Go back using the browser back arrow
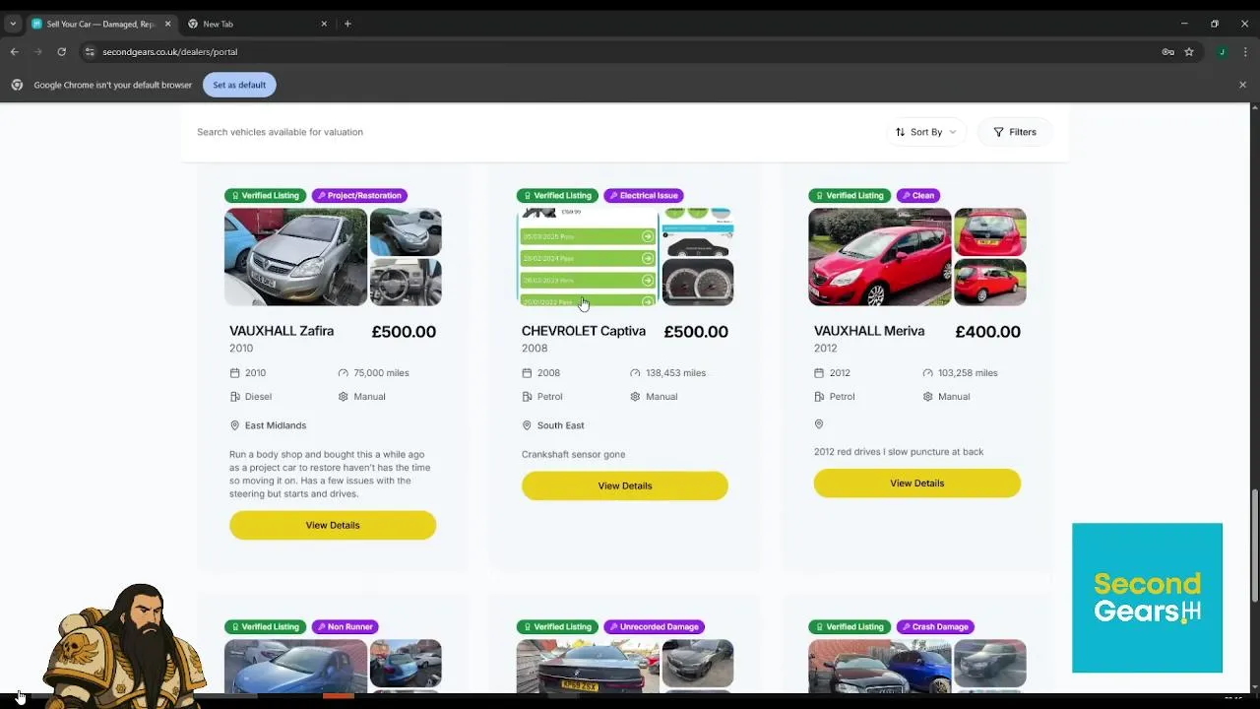The height and width of the screenshot is (709, 1260). coord(14,51)
